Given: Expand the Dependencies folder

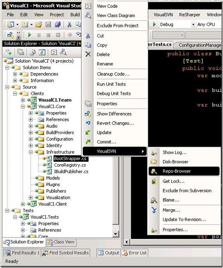Looking at the screenshot, I should (15, 74).
